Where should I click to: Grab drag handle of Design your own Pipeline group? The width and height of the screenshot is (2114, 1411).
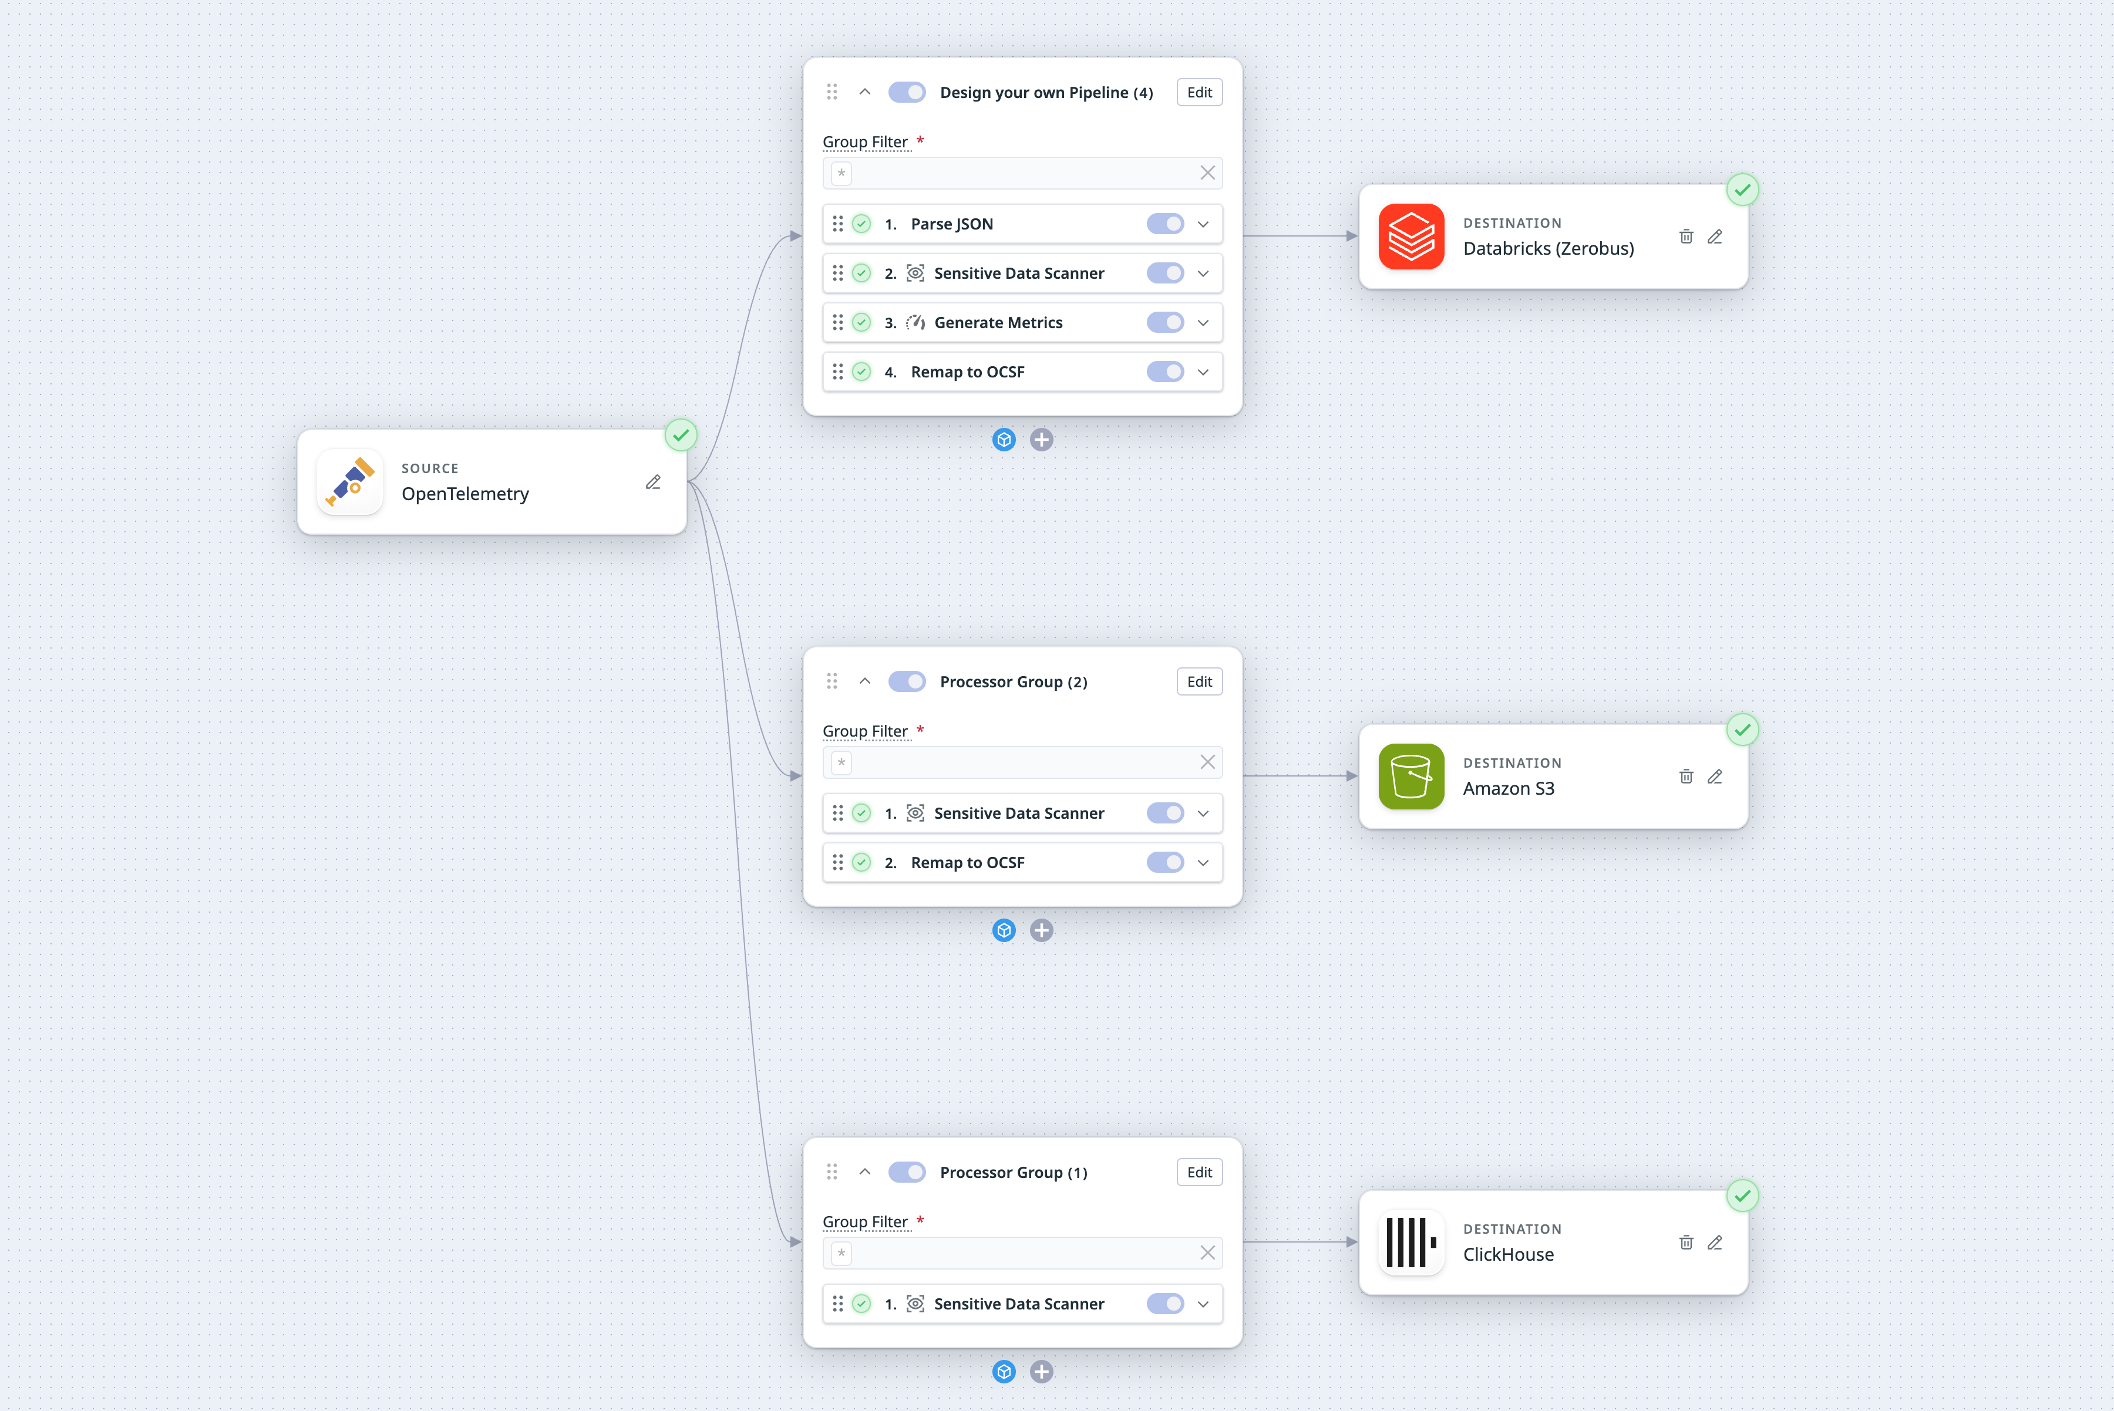(832, 92)
